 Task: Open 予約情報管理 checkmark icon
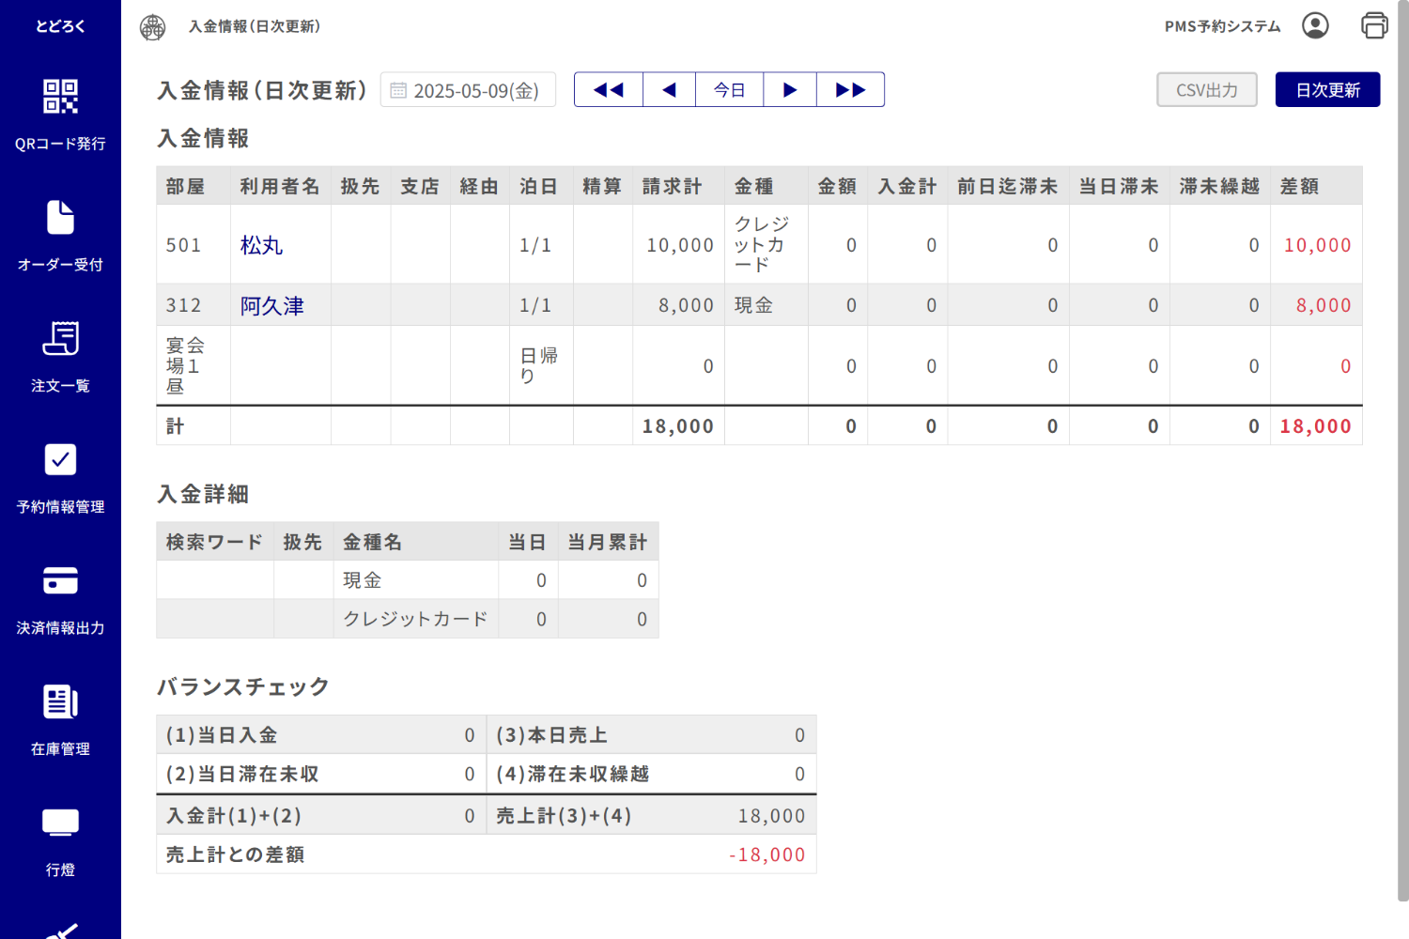(60, 460)
